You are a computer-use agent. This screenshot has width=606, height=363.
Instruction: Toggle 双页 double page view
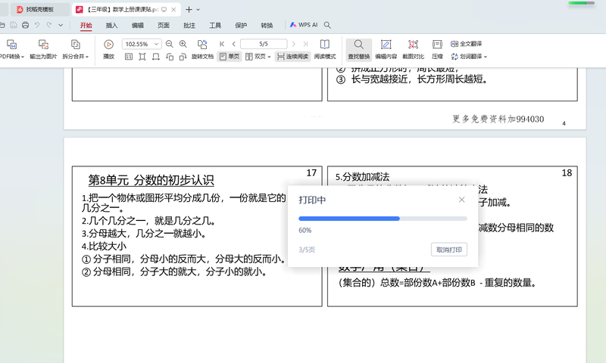coord(260,57)
